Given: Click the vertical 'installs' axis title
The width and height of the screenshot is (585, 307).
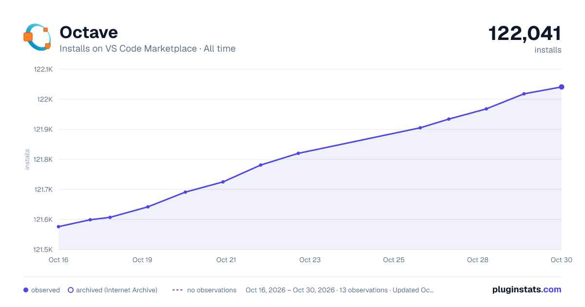Looking at the screenshot, I should point(27,159).
